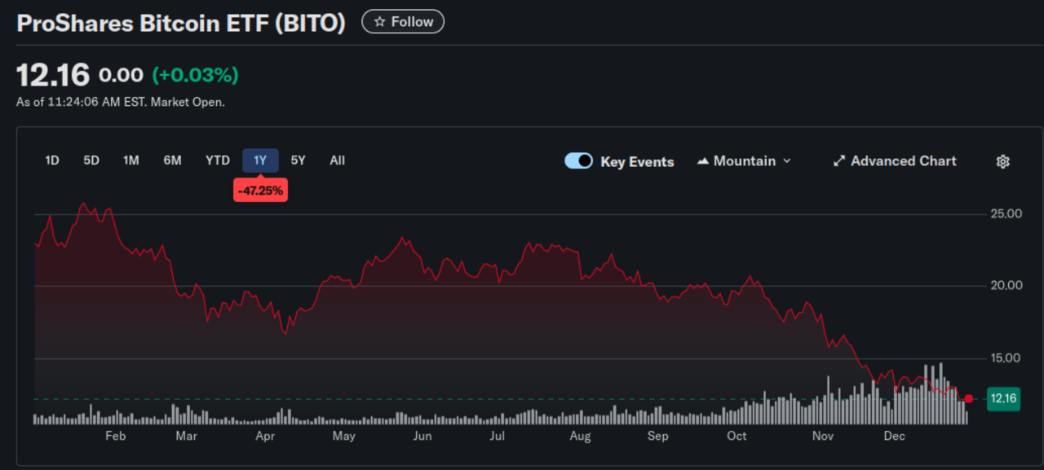Image resolution: width=1044 pixels, height=470 pixels.
Task: Select the 1M time range
Action: click(131, 160)
